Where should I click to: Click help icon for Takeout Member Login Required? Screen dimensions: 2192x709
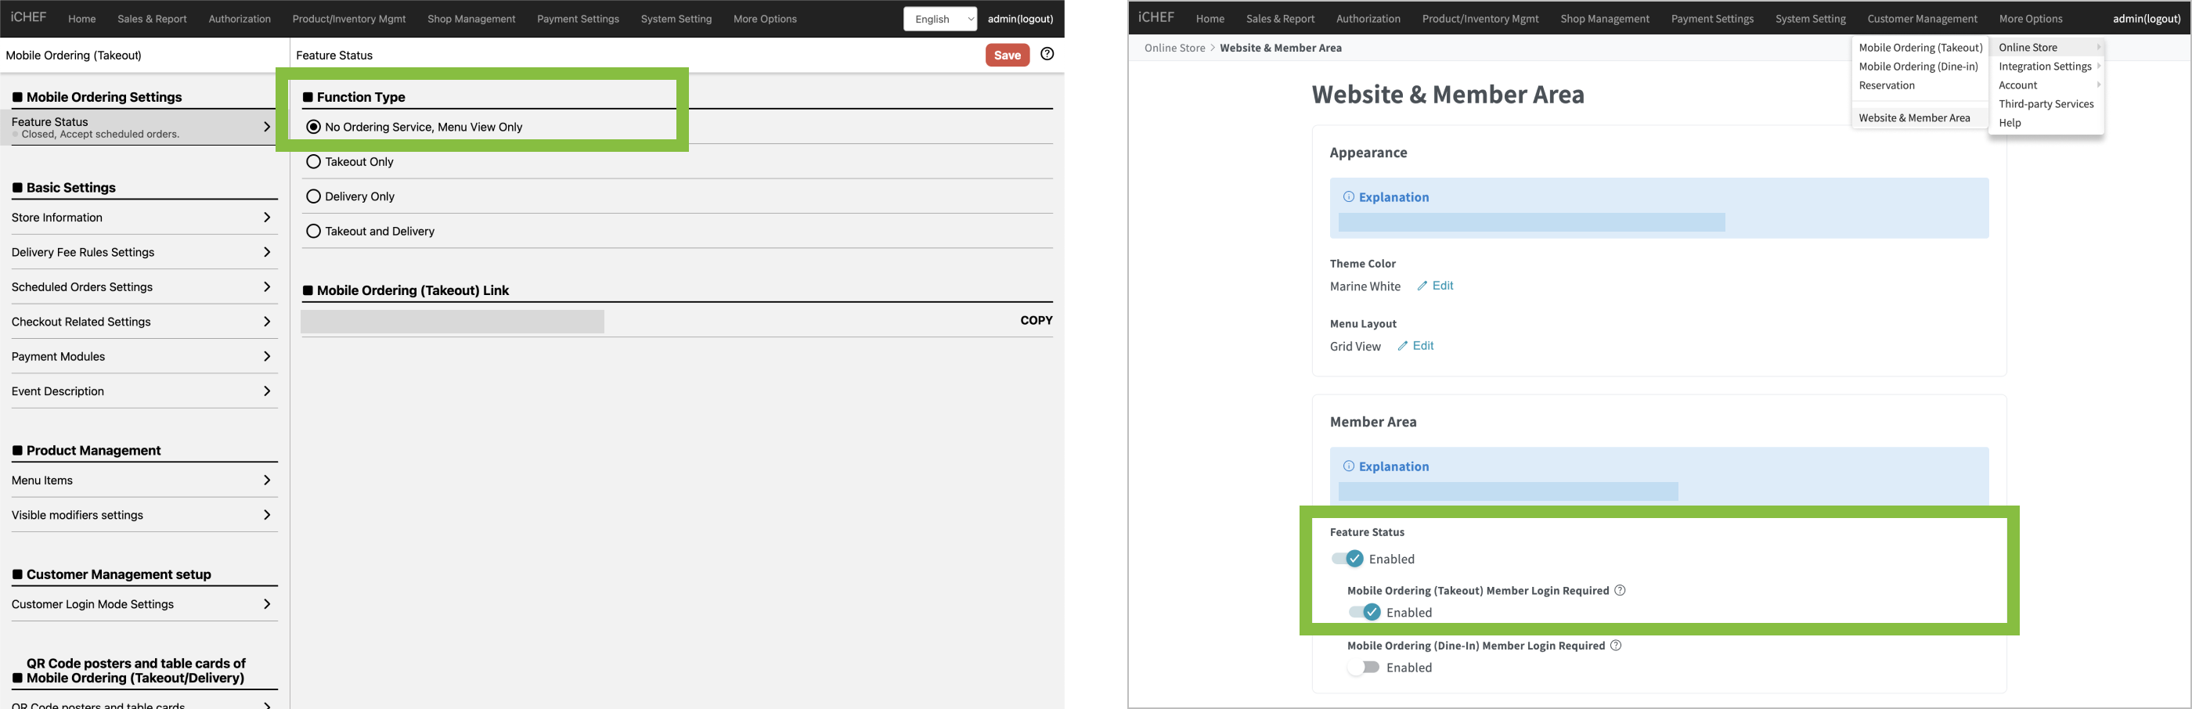[x=1621, y=590]
